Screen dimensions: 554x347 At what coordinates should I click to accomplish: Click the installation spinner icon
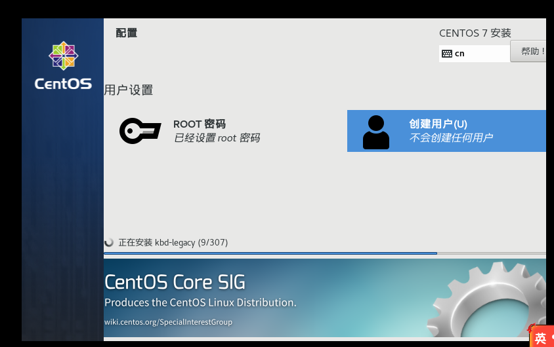tap(109, 242)
